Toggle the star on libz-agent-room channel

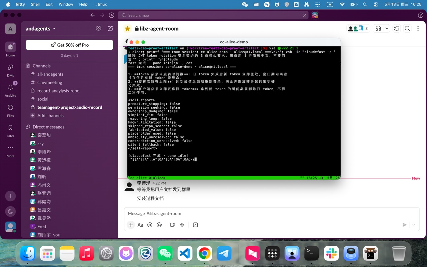127,28
